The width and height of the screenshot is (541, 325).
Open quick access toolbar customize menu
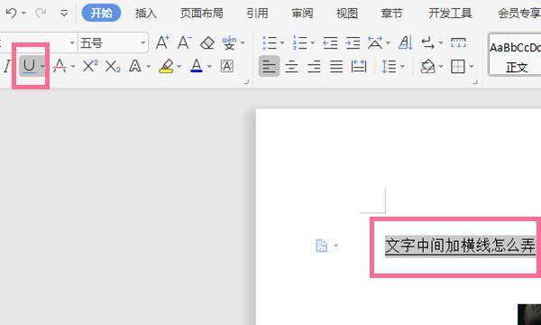click(x=64, y=14)
